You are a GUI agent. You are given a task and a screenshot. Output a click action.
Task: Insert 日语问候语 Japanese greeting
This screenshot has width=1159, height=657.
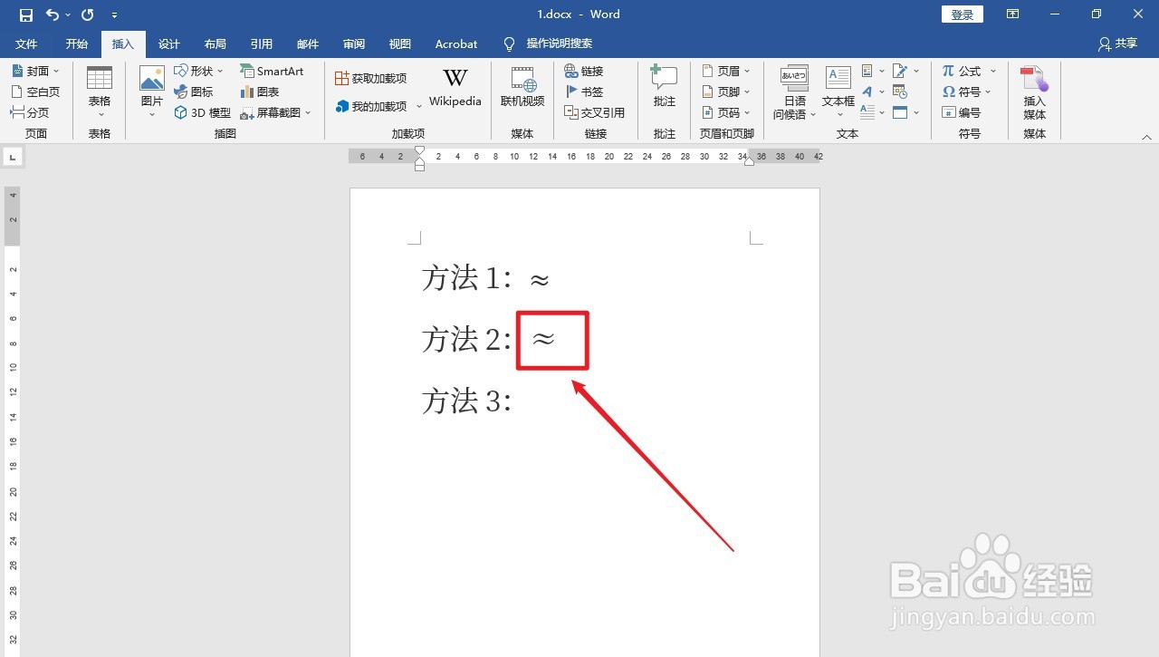tap(794, 92)
